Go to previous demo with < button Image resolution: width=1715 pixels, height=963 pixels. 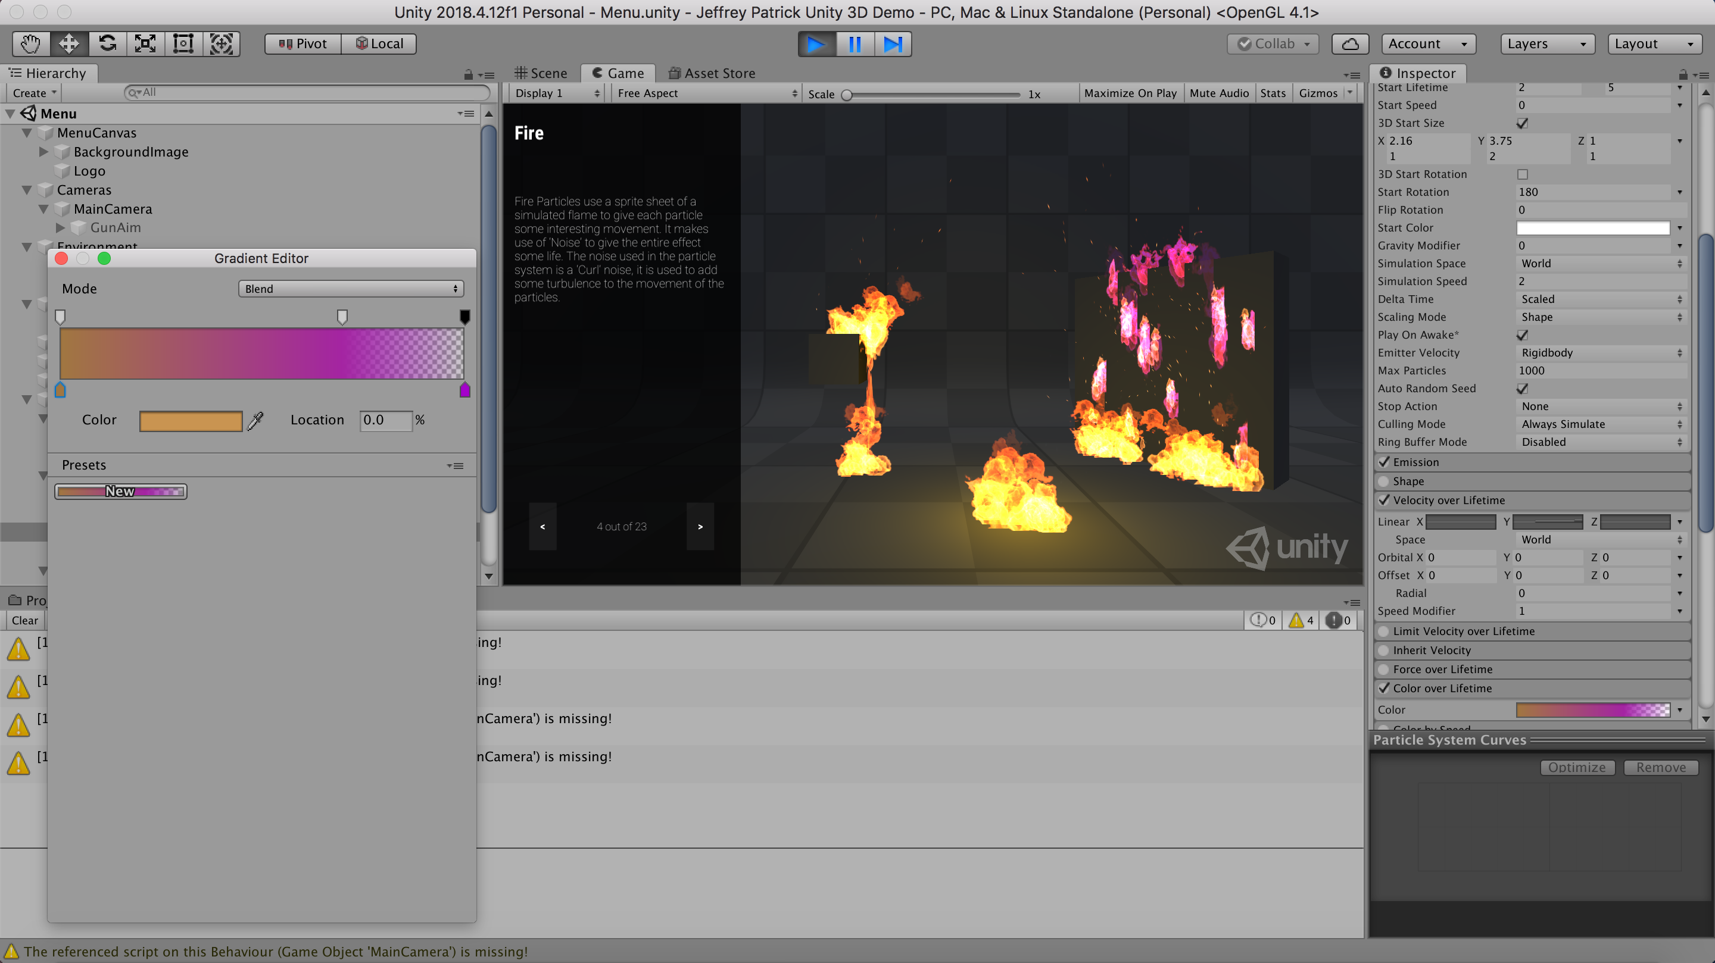pyautogui.click(x=542, y=526)
